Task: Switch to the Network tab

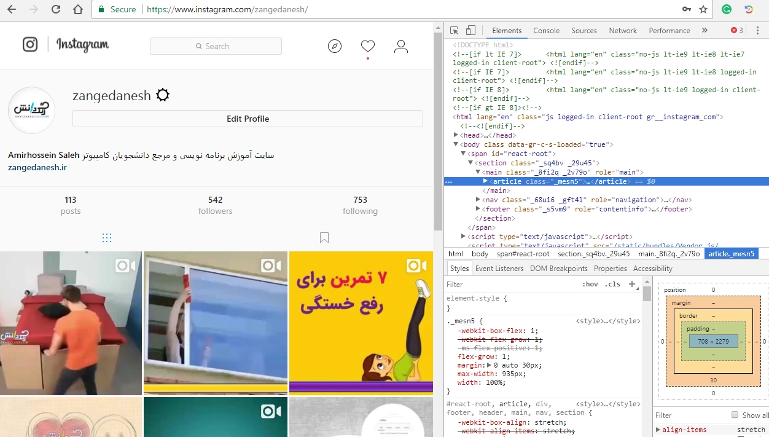Action: [x=623, y=31]
